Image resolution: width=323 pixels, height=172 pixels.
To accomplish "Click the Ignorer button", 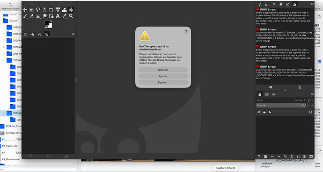I will click(x=163, y=76).
